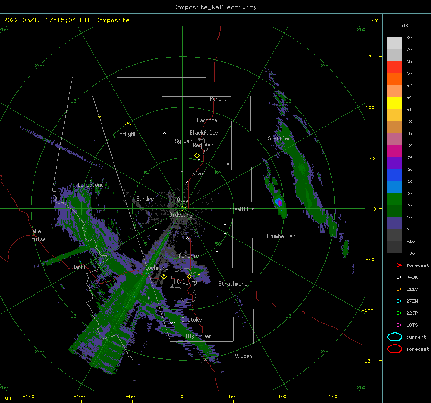Click the Airdrie city label
Image resolution: width=431 pixels, height=403 pixels.
point(189,256)
